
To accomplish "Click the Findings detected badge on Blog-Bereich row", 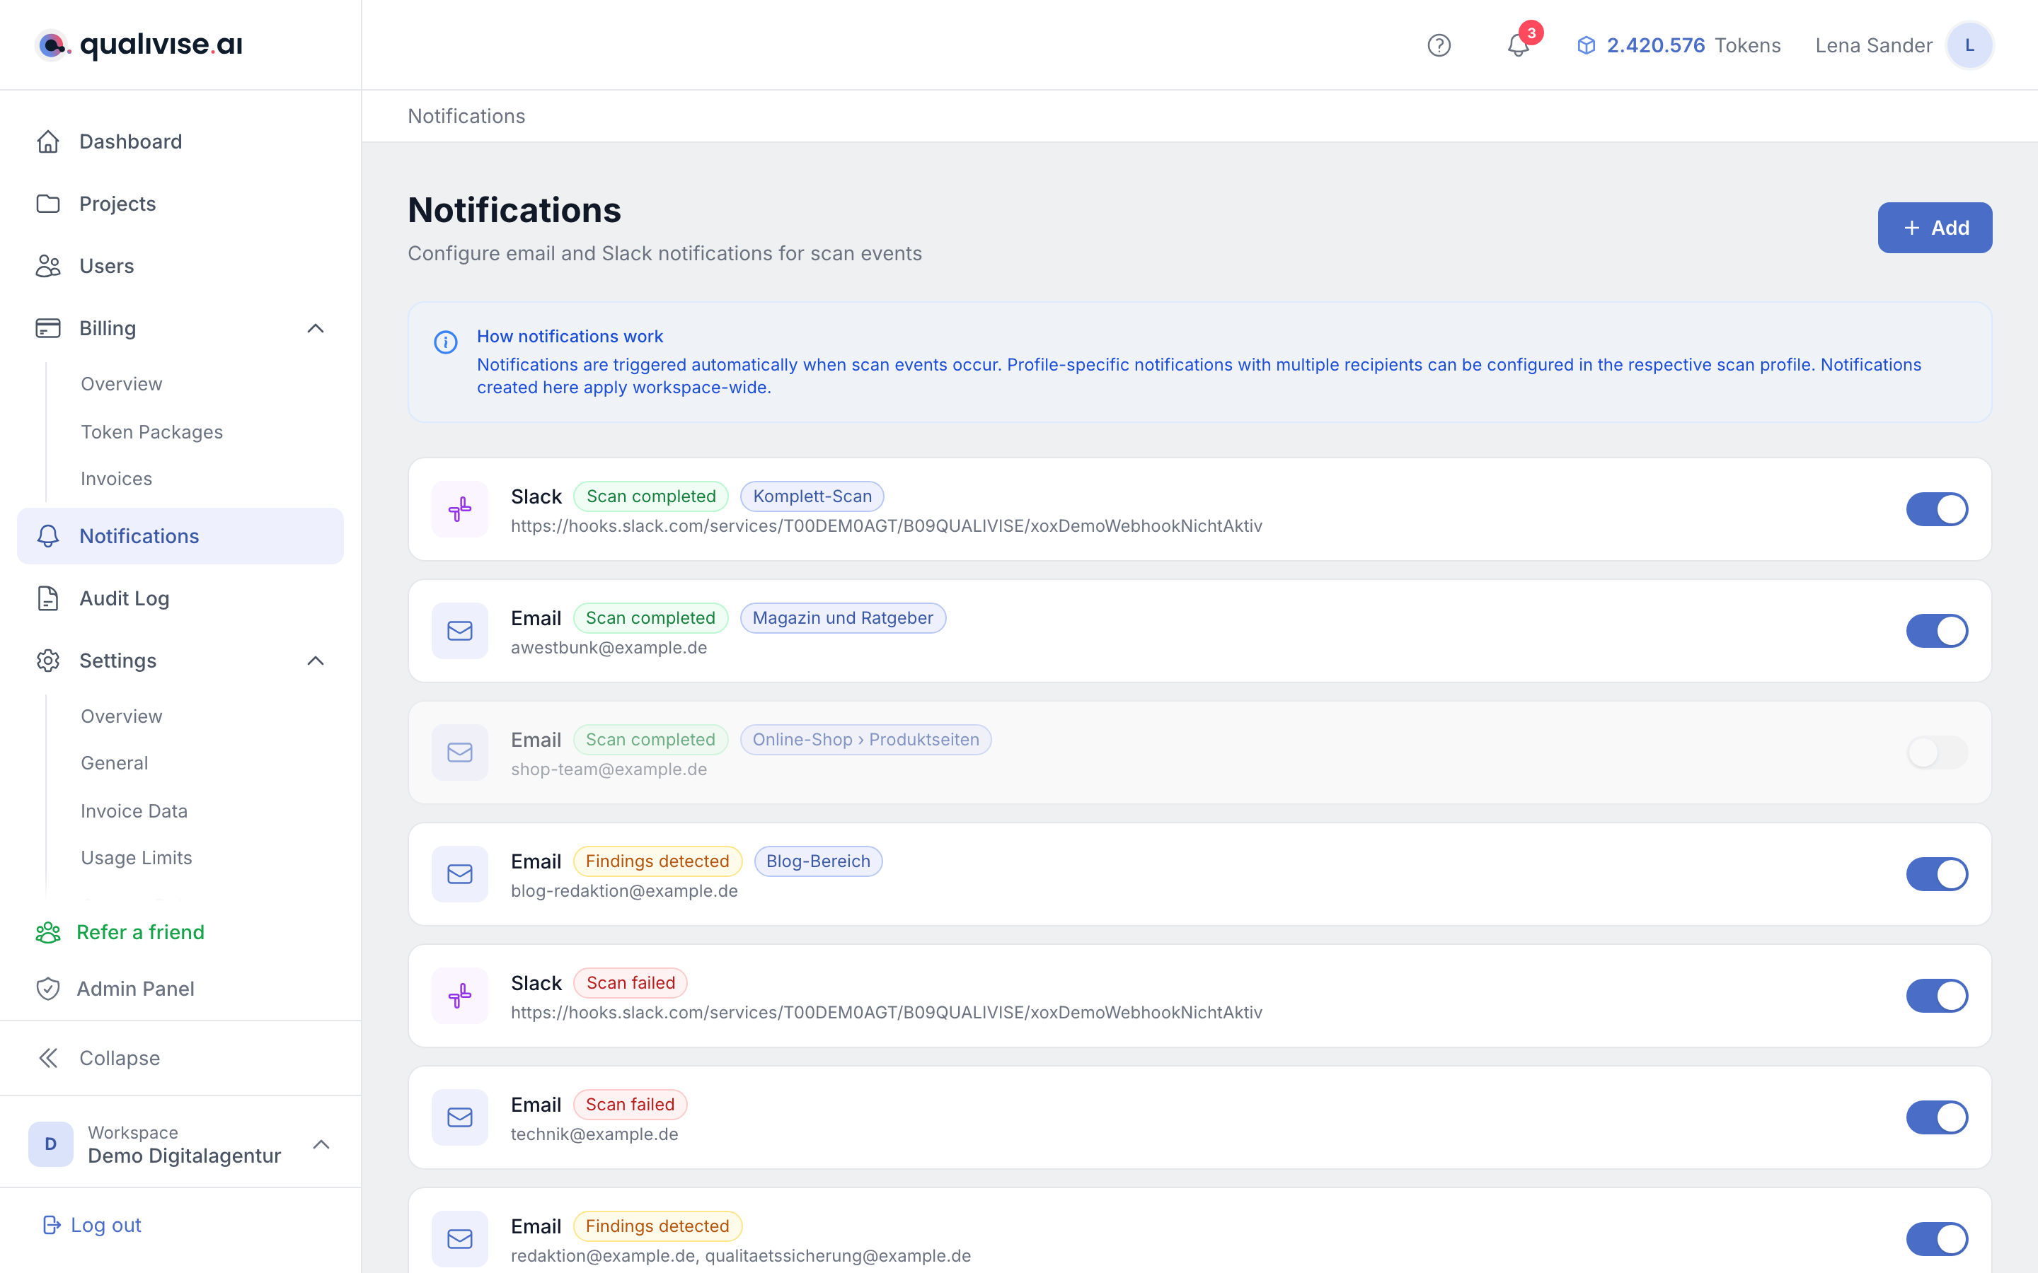I will (x=657, y=861).
